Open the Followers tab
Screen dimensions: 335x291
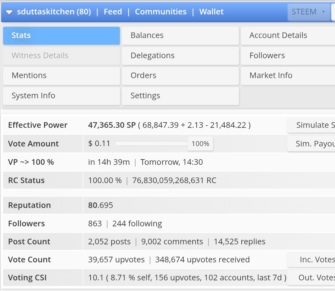tap(288, 56)
